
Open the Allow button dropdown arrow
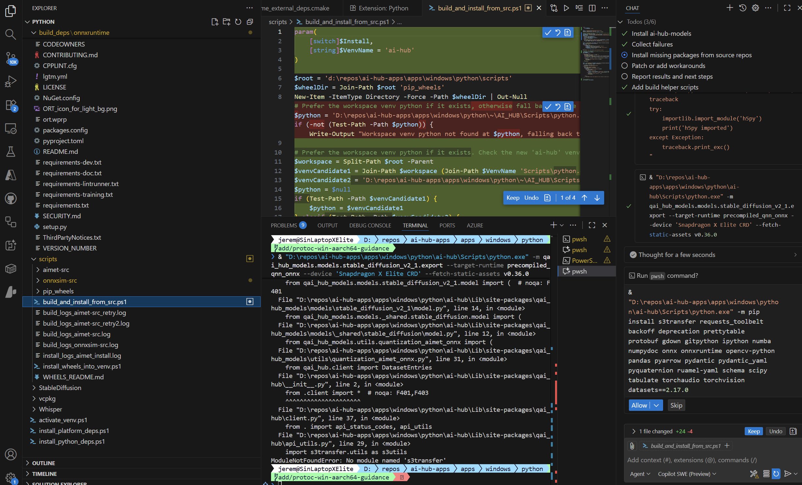pos(656,405)
